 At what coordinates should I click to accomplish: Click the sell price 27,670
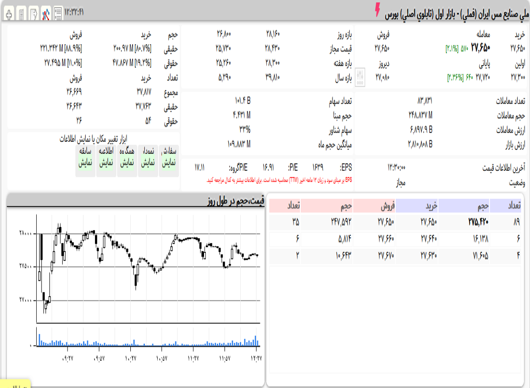click(386, 255)
